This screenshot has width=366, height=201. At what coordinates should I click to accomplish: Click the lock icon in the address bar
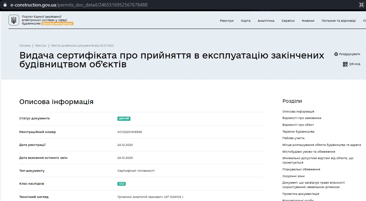(x=5, y=5)
